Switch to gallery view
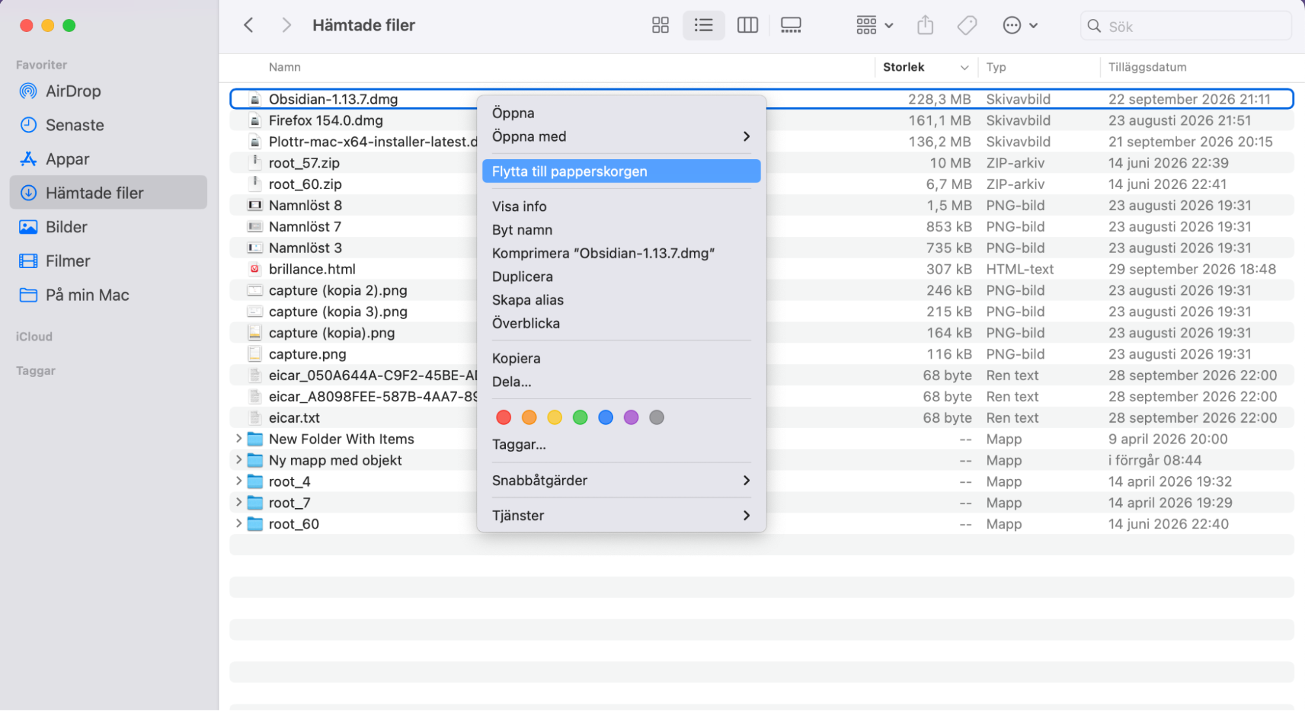This screenshot has width=1305, height=711. (791, 25)
